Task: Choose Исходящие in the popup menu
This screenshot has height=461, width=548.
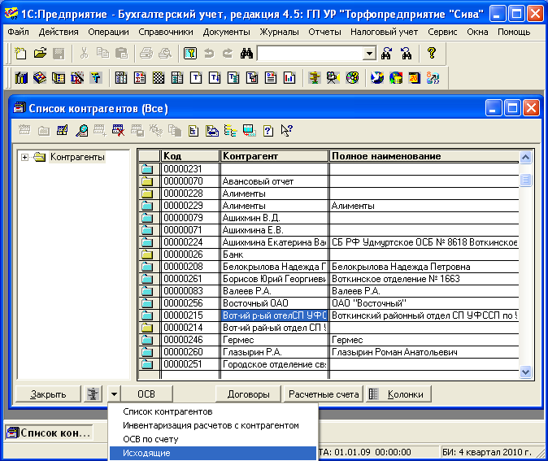Action: pos(213,453)
